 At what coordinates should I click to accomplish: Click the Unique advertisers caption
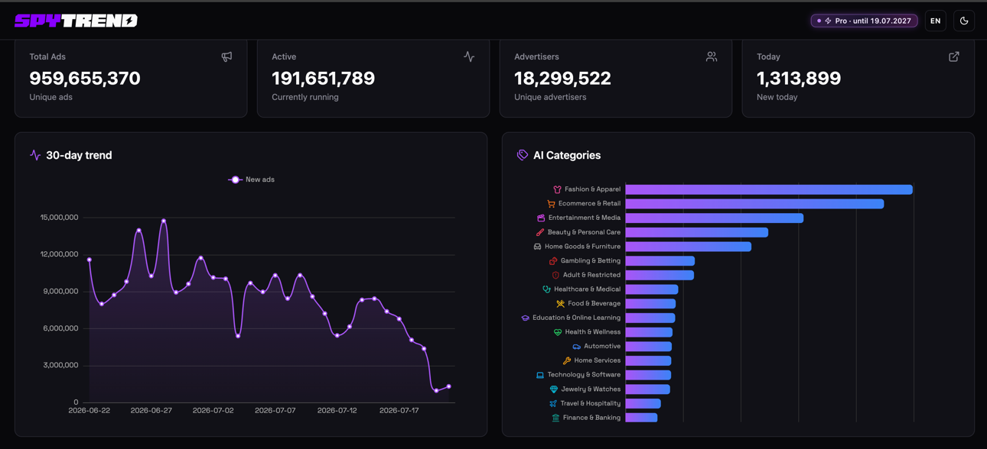click(550, 97)
